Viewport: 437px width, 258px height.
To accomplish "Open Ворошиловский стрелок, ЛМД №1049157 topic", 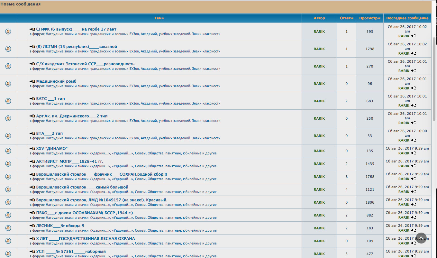I will coord(102,200).
